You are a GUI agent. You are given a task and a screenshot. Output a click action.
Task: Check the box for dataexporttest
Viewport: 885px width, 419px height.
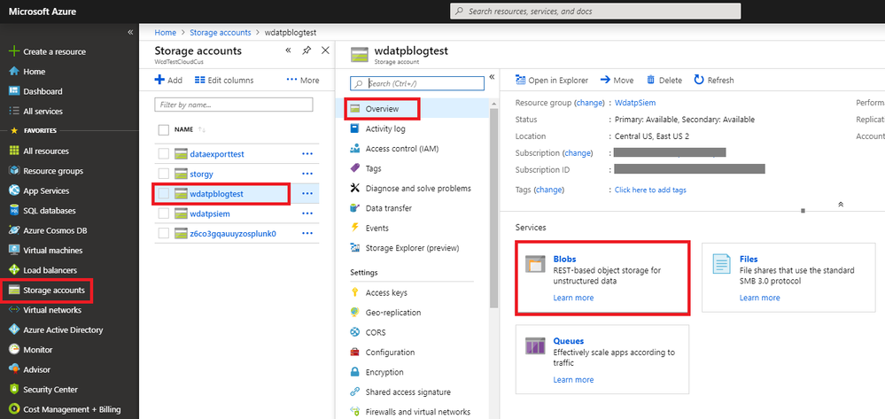(x=164, y=153)
